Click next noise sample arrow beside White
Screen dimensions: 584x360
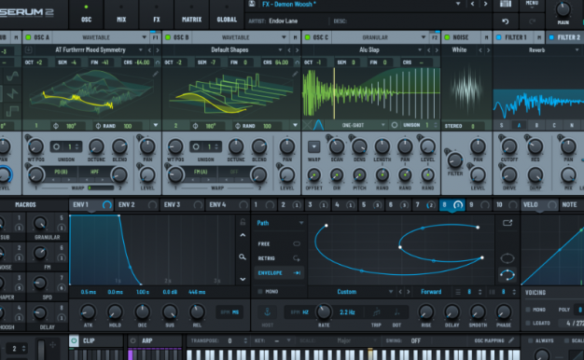pyautogui.click(x=488, y=49)
